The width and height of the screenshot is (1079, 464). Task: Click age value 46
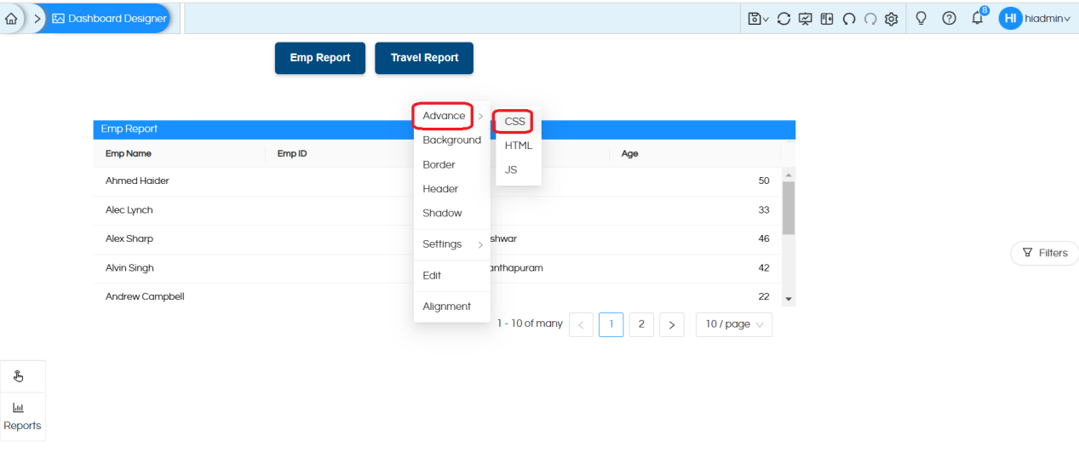pyautogui.click(x=764, y=239)
